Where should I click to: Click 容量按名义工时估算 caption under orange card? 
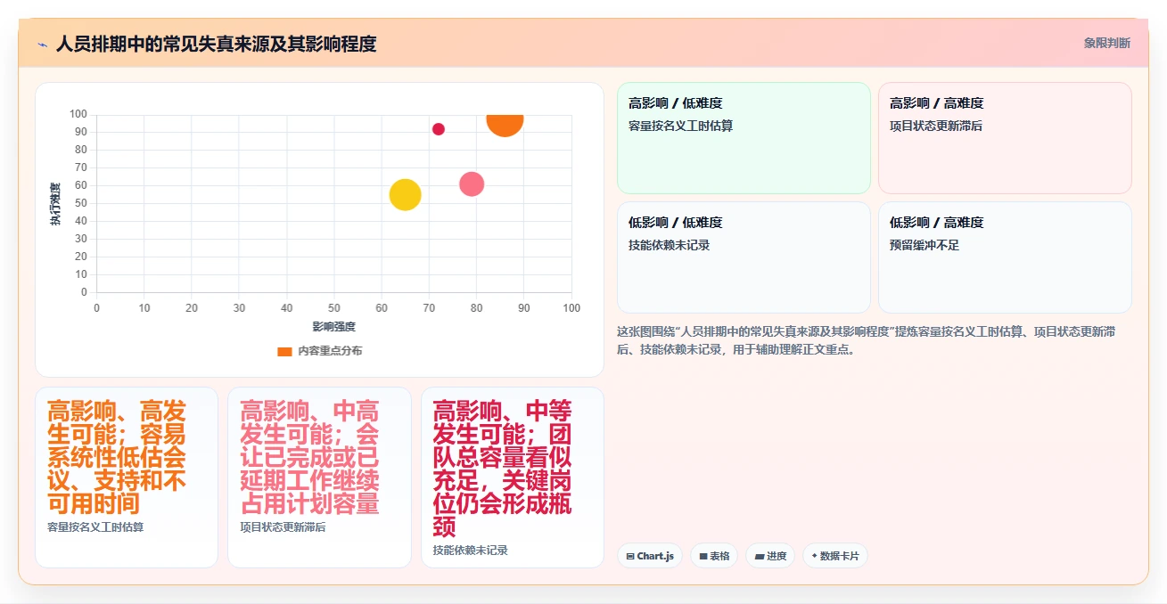95,526
